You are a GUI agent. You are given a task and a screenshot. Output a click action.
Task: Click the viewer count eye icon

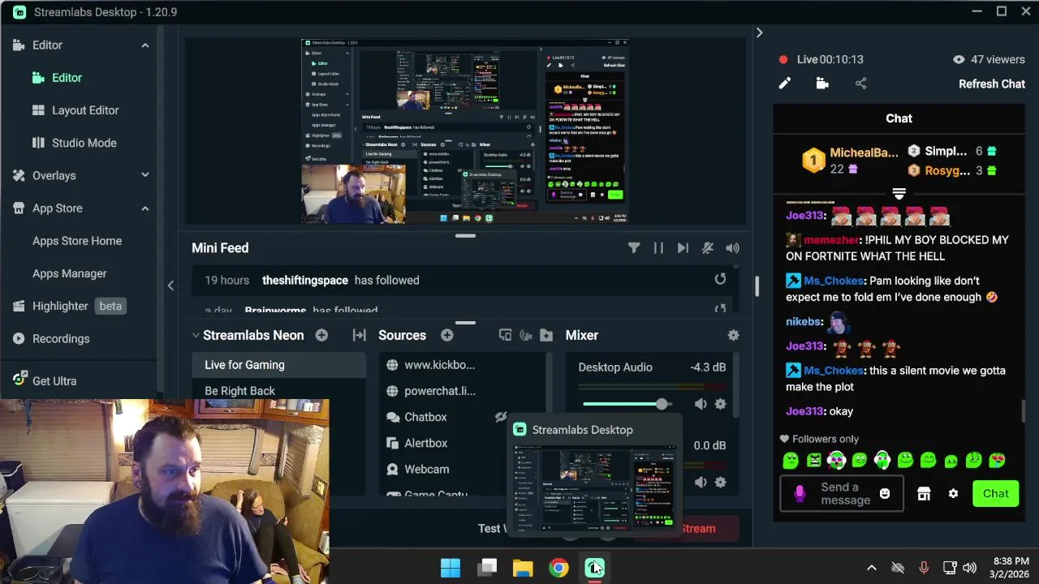[x=959, y=59]
